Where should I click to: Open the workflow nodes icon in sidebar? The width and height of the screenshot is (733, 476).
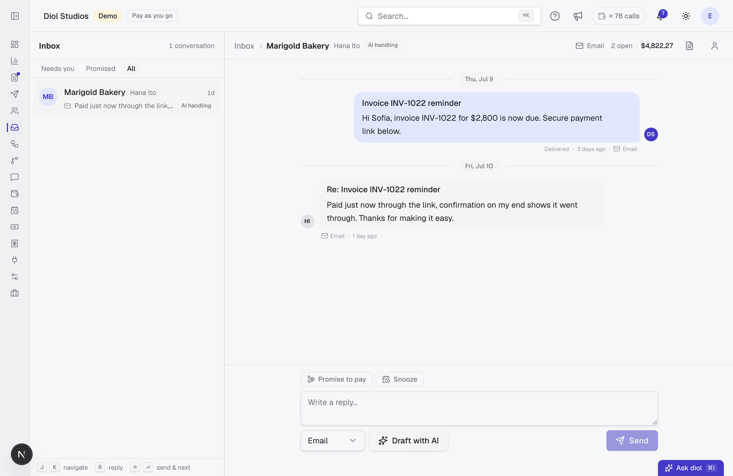(x=15, y=144)
